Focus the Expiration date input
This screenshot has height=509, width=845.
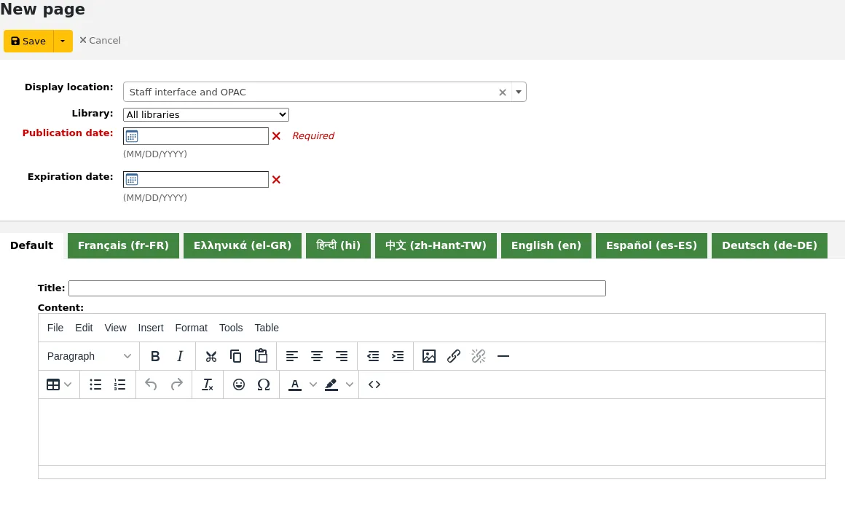196,179
